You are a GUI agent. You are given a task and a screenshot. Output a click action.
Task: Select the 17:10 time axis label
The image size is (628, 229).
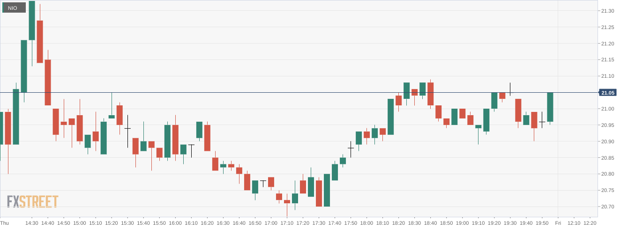point(287,223)
